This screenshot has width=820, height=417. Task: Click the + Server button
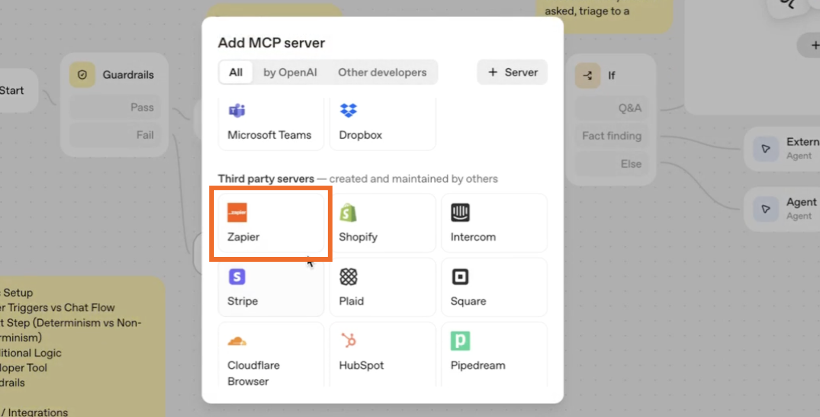(x=512, y=72)
